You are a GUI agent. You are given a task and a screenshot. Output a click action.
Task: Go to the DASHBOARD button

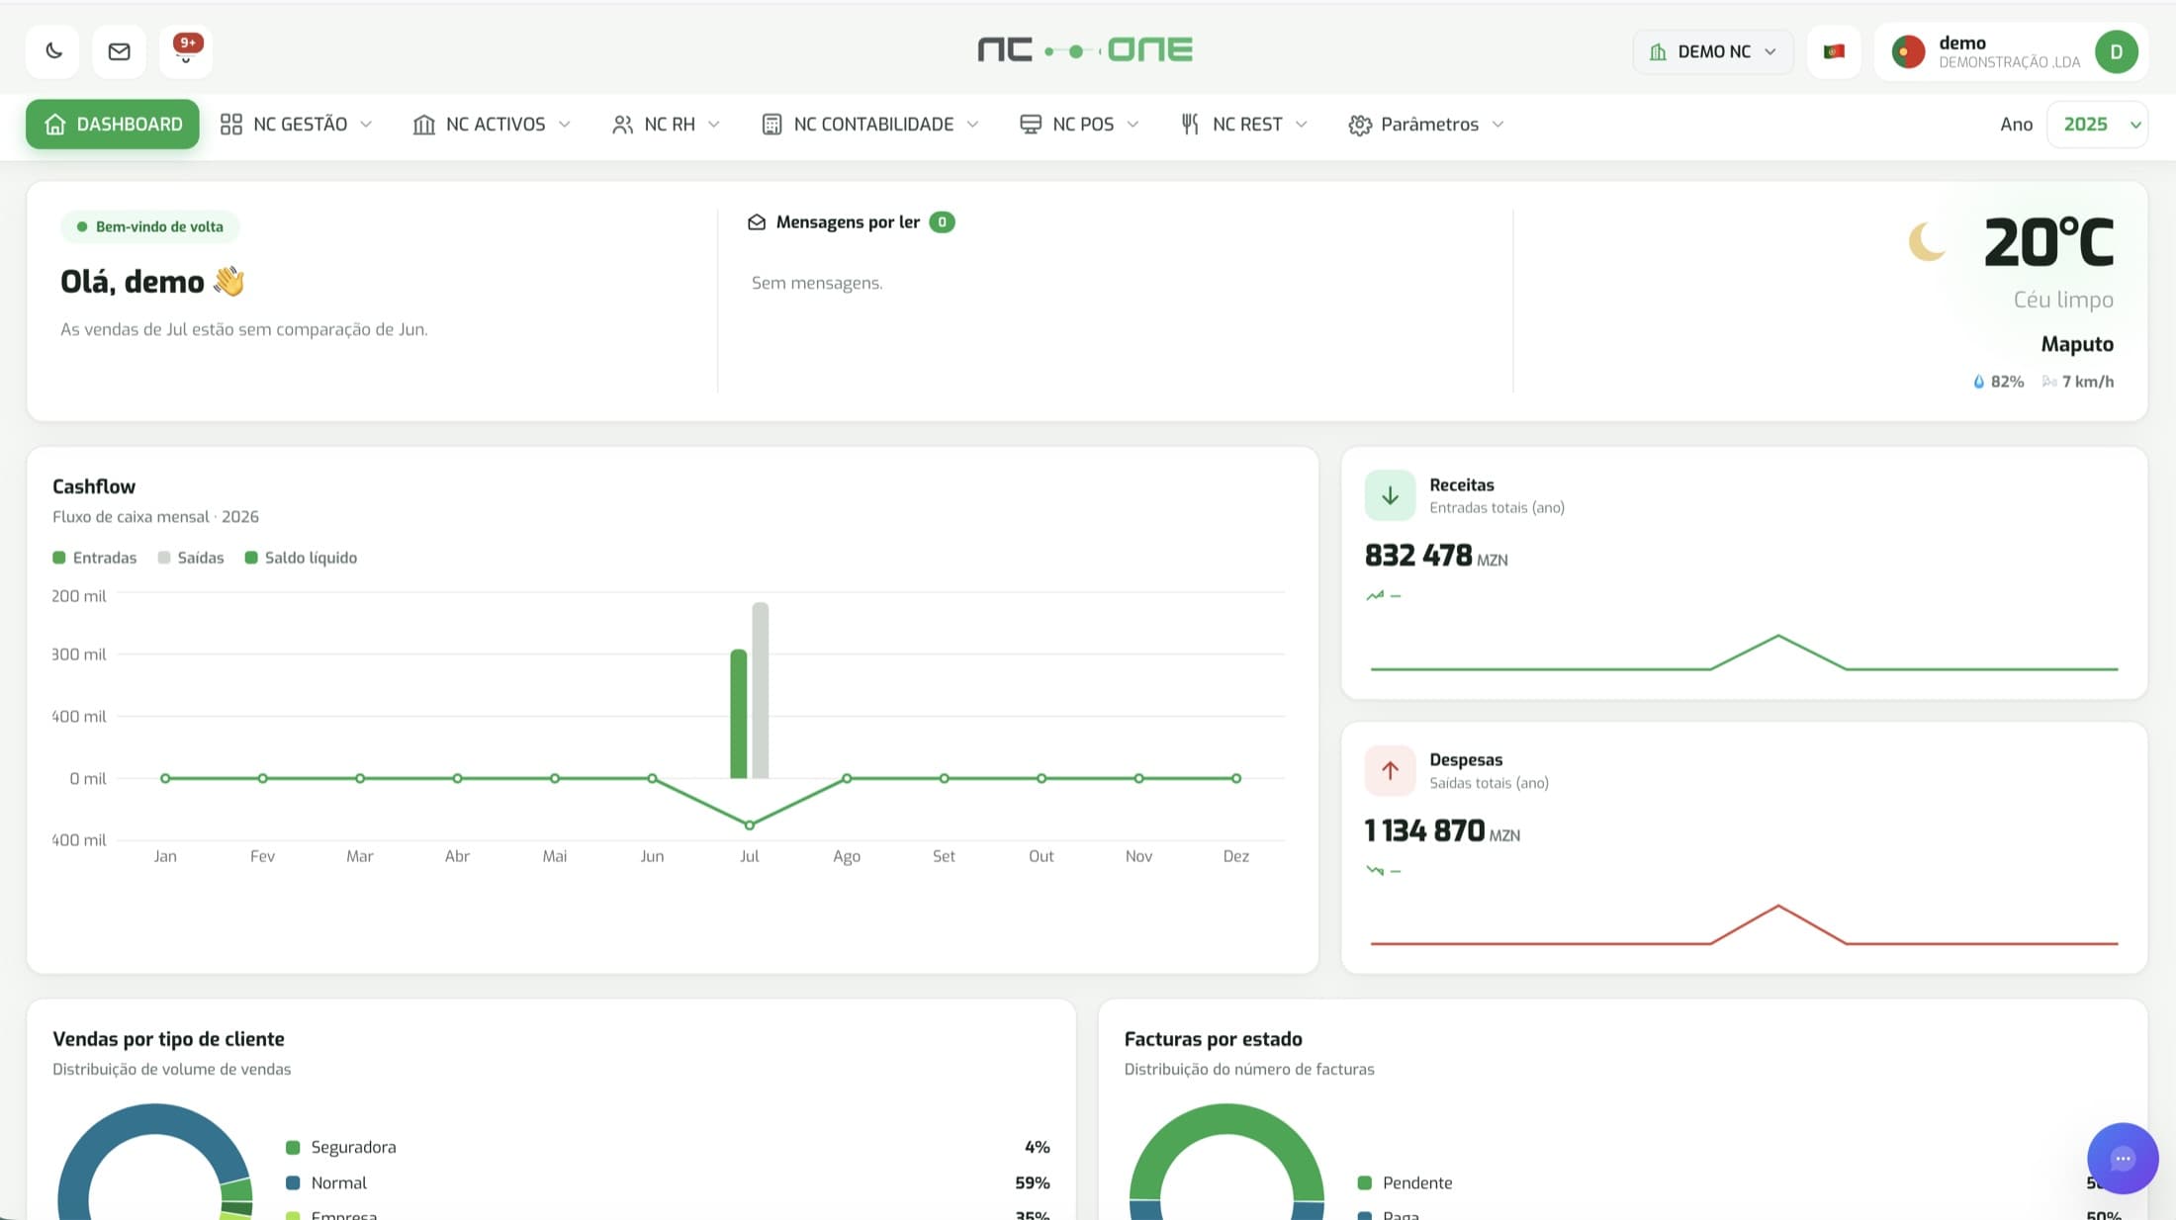point(113,125)
